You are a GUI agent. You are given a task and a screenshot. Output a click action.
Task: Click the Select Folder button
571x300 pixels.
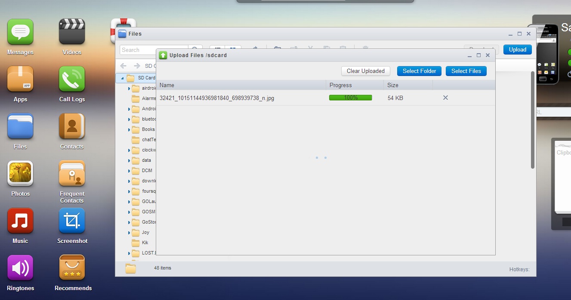click(419, 71)
